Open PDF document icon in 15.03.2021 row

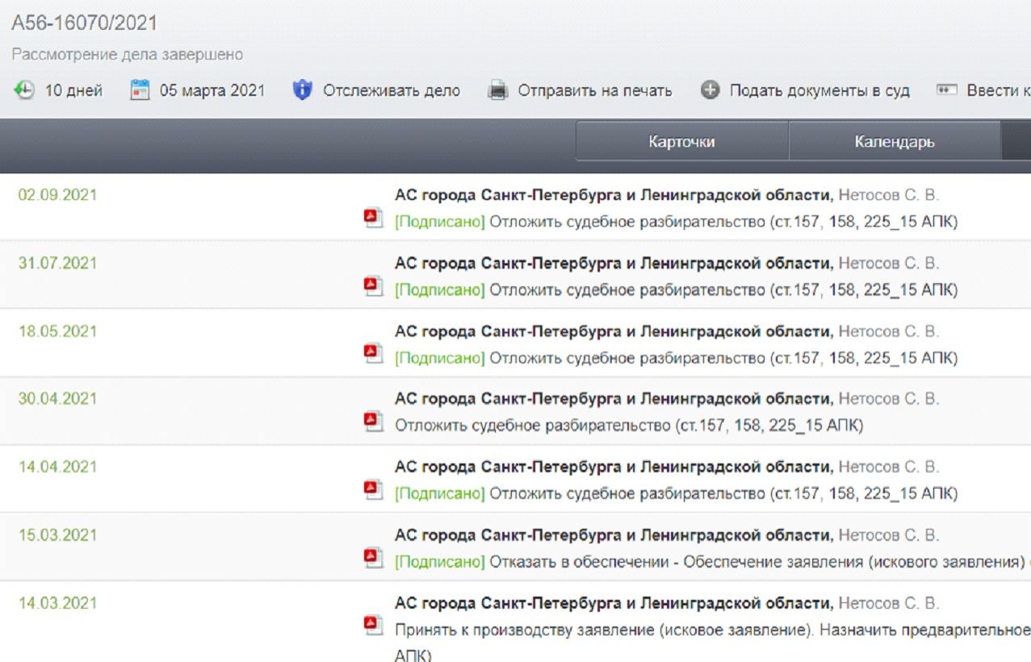pos(372,557)
